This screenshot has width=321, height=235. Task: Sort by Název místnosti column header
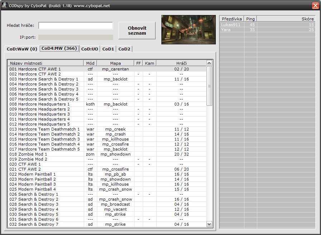tap(46, 63)
